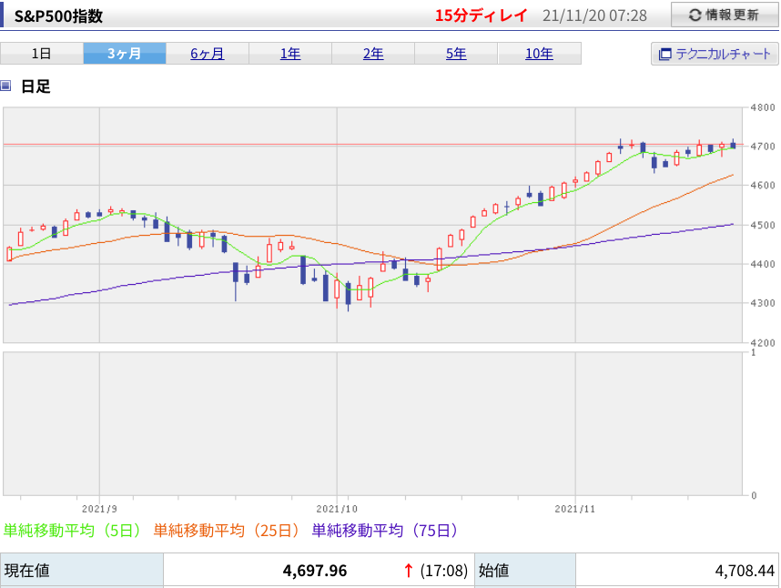Click the 単純移動平均（5日）green legend label
Viewport: 781px width, 588px height.
(x=73, y=531)
